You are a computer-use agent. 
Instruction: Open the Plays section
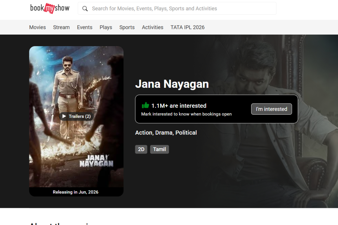pyautogui.click(x=106, y=27)
